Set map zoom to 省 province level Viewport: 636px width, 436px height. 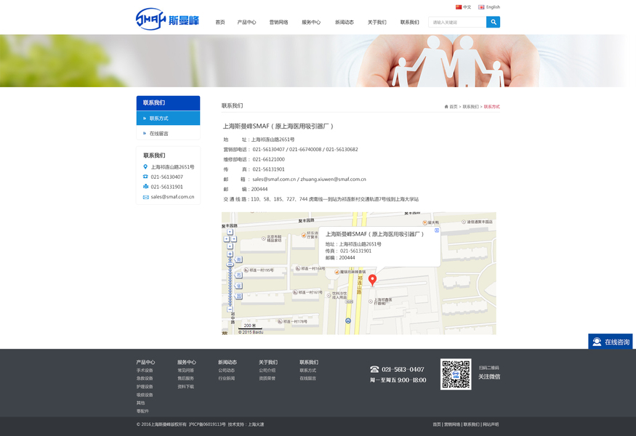click(238, 286)
